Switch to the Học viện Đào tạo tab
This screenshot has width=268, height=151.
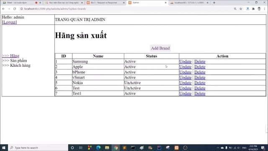pos(64,3)
